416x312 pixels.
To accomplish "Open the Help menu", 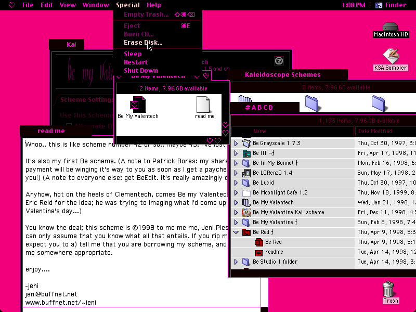I will point(154,5).
